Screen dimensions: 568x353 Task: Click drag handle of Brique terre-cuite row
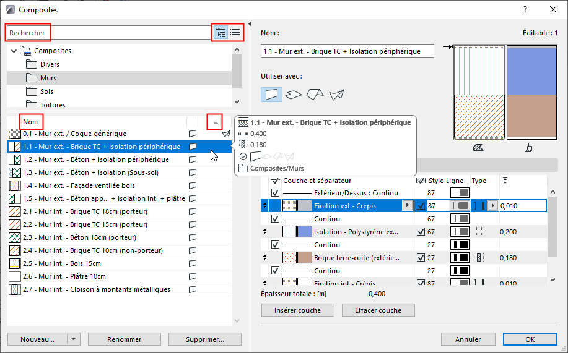click(x=265, y=258)
